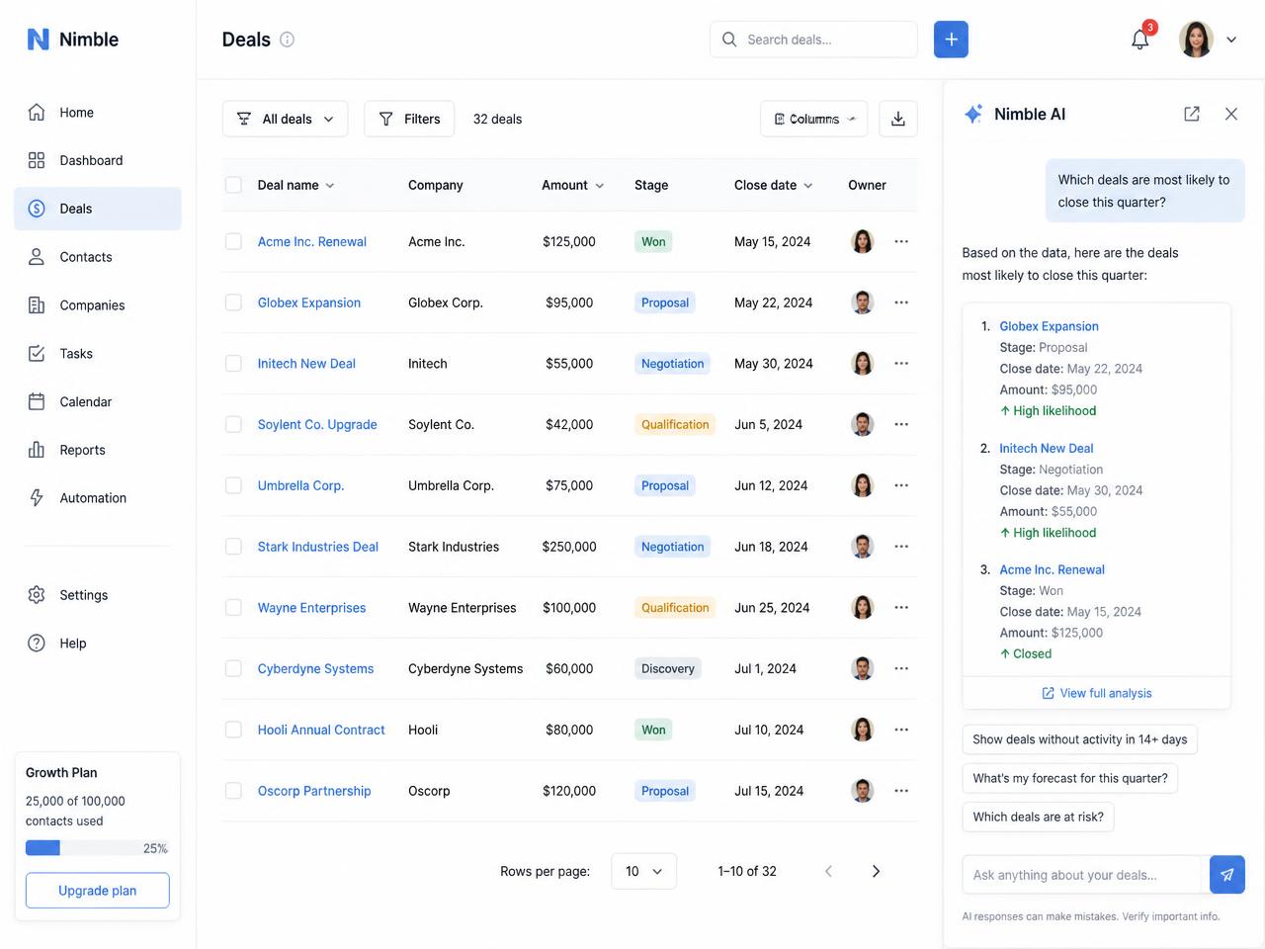Viewport: 1265px width, 949px height.
Task: Sort by the Amount column header
Action: coord(572,185)
